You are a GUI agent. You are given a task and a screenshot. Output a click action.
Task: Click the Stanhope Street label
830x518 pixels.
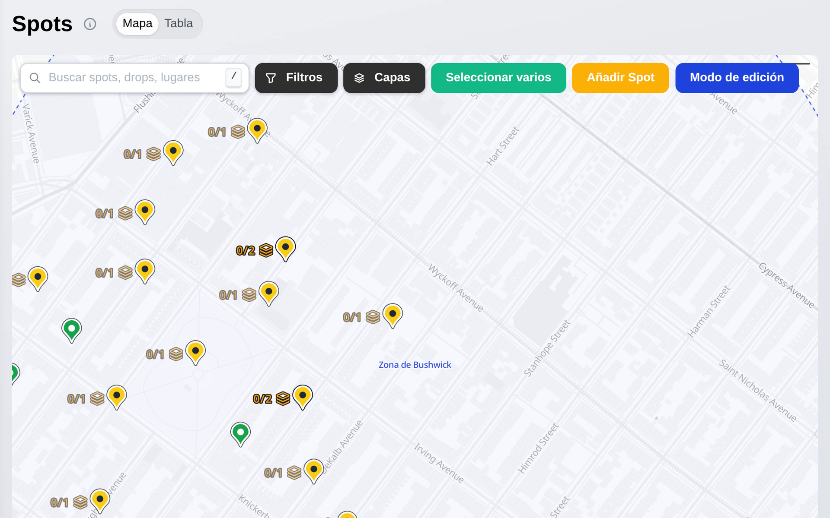click(x=547, y=348)
